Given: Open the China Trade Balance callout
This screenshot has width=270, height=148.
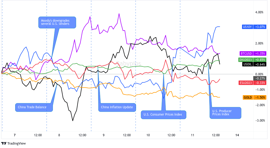Looking at the screenshot, I should (x=33, y=107).
